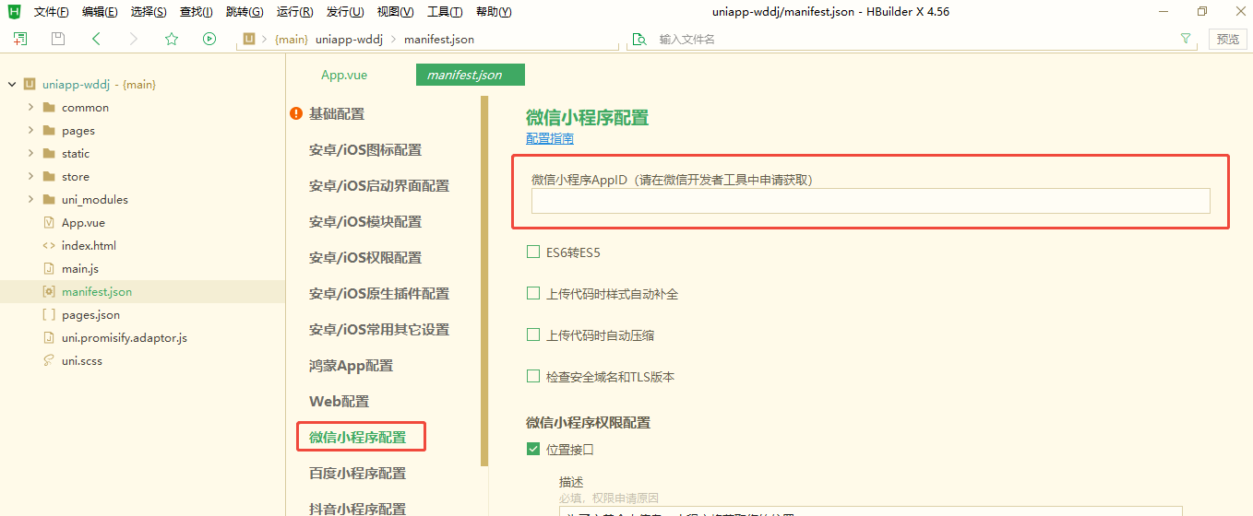Open Web配置 section
This screenshot has width=1253, height=516.
339,401
